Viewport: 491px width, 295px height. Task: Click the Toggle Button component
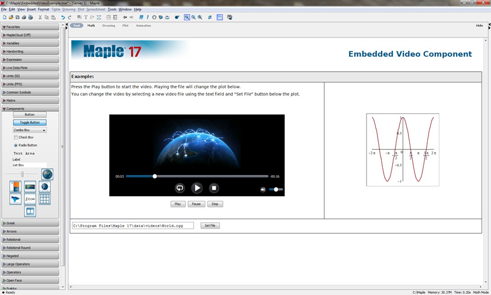coord(30,122)
